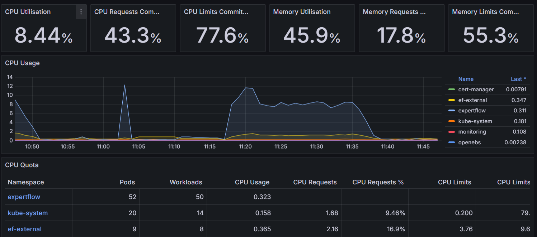Click the cert-manager green color swatch in legend
Screen dimensions: 537x237
[451, 90]
